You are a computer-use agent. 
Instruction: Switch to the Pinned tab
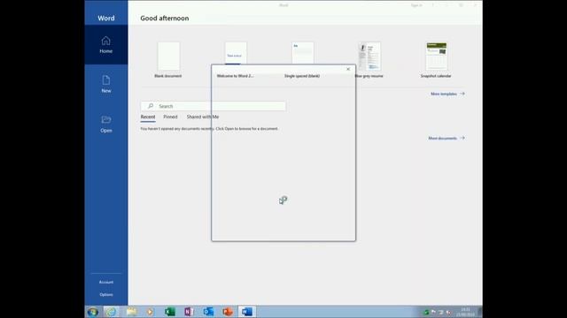pyautogui.click(x=170, y=117)
